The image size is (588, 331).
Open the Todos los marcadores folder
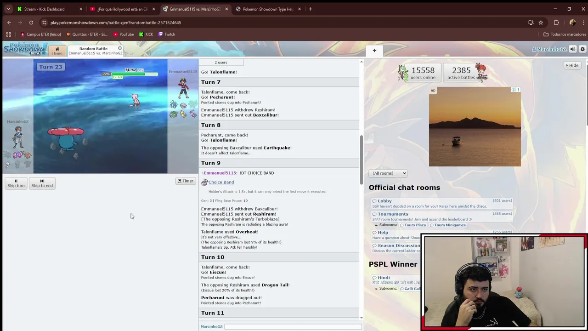[x=565, y=34]
